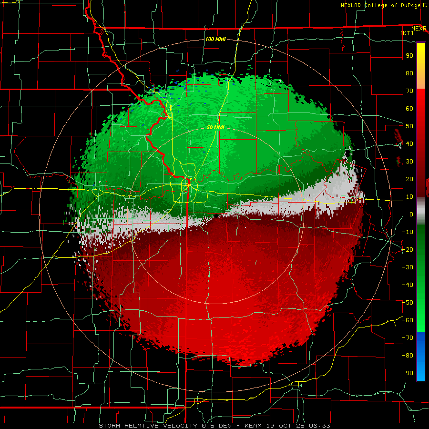Click the -70 scale value
Screen dimensions: 429x429
point(408,338)
